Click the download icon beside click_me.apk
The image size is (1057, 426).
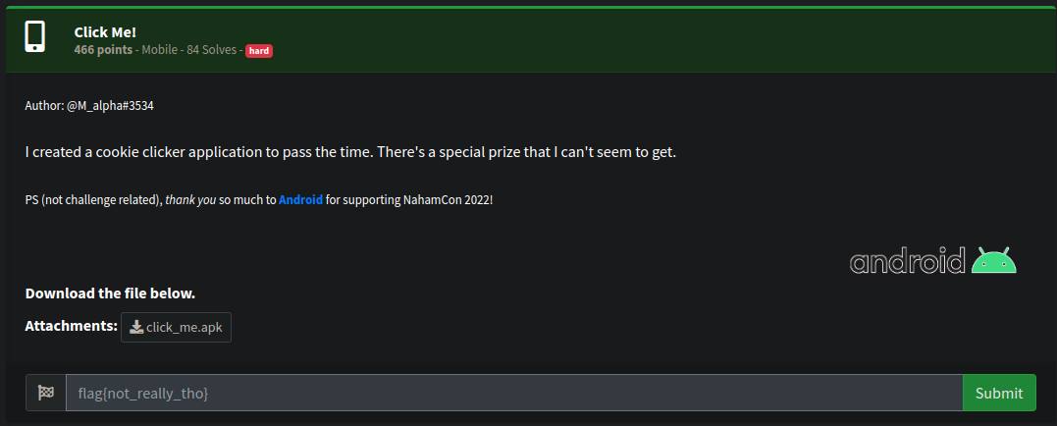click(136, 328)
